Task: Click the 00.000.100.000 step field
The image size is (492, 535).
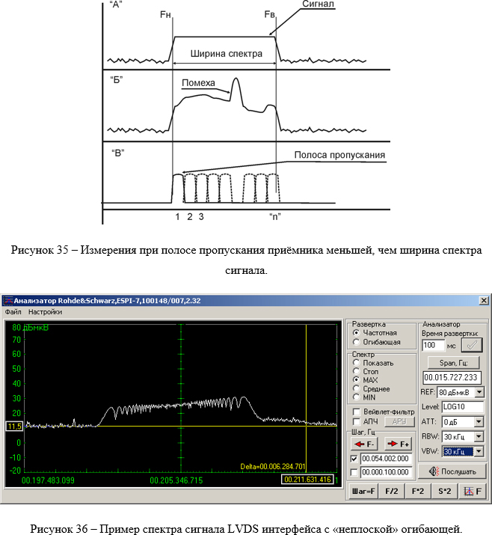Action: click(386, 472)
